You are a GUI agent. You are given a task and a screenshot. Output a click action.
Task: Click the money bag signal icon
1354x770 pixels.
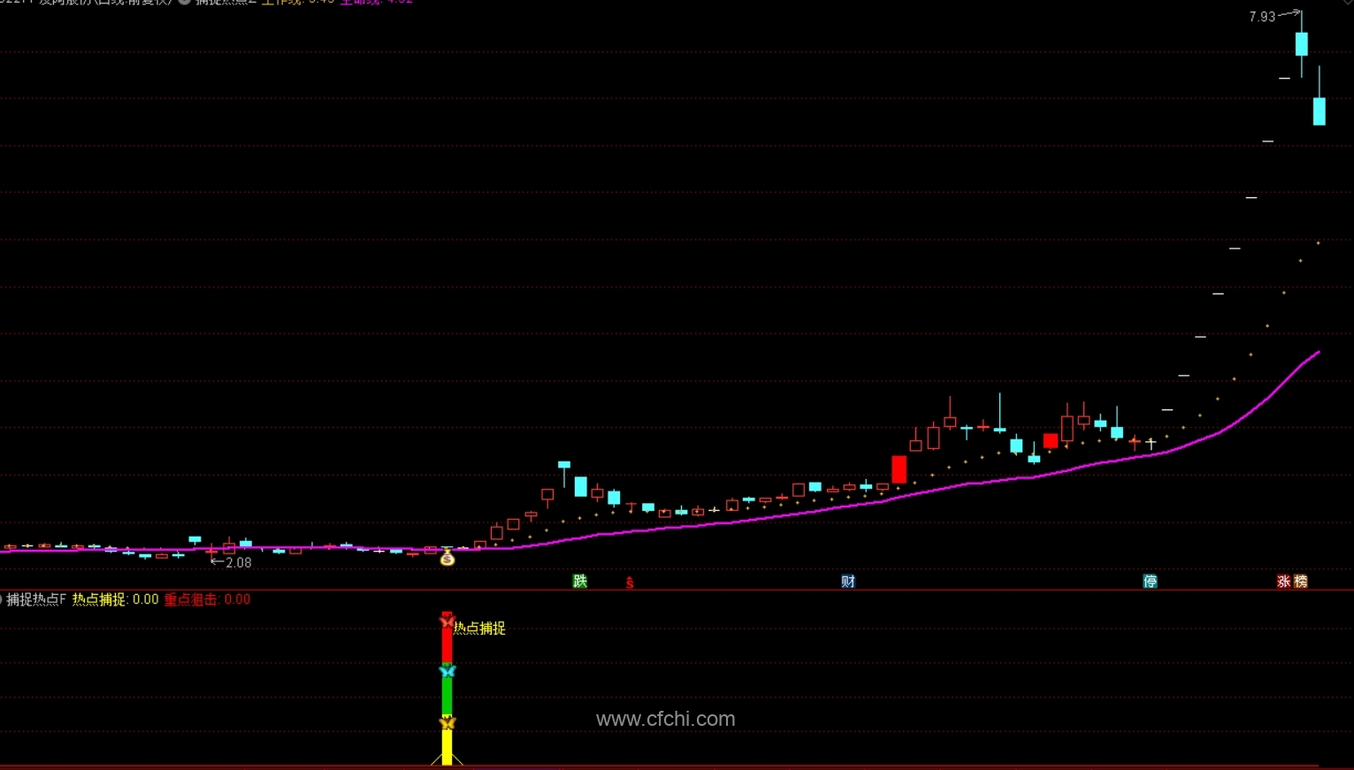point(448,557)
